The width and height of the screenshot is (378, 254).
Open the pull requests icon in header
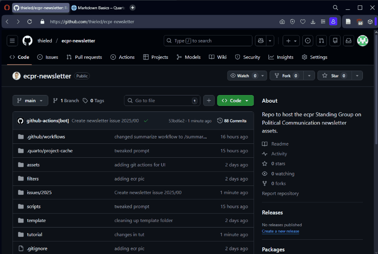(x=321, y=41)
